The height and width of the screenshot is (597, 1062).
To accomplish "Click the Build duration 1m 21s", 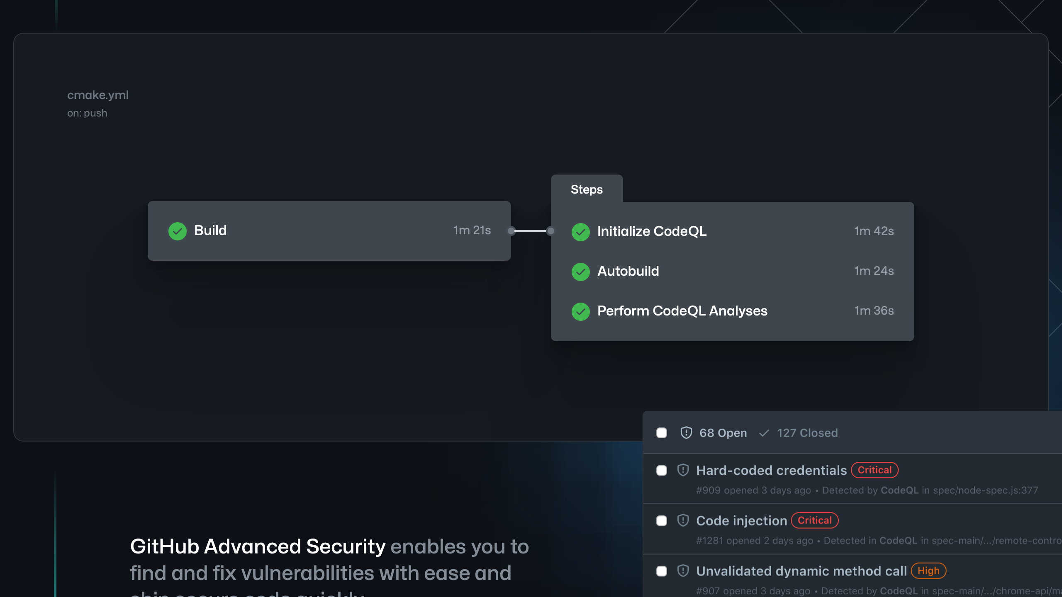I will click(472, 231).
